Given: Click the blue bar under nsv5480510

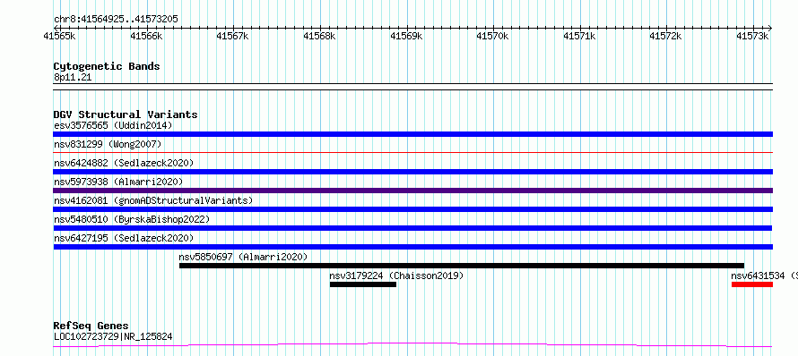Looking at the screenshot, I should click(x=412, y=228).
